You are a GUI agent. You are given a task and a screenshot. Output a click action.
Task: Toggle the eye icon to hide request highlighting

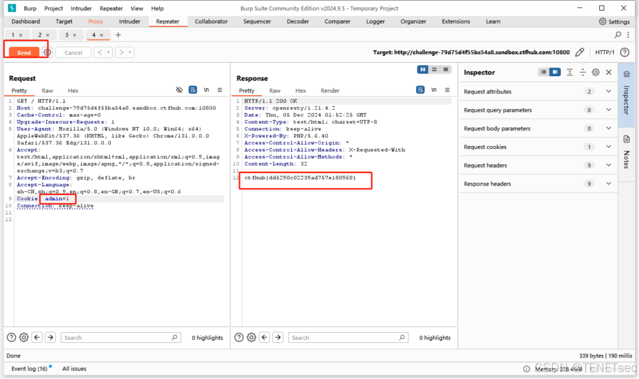point(180,91)
